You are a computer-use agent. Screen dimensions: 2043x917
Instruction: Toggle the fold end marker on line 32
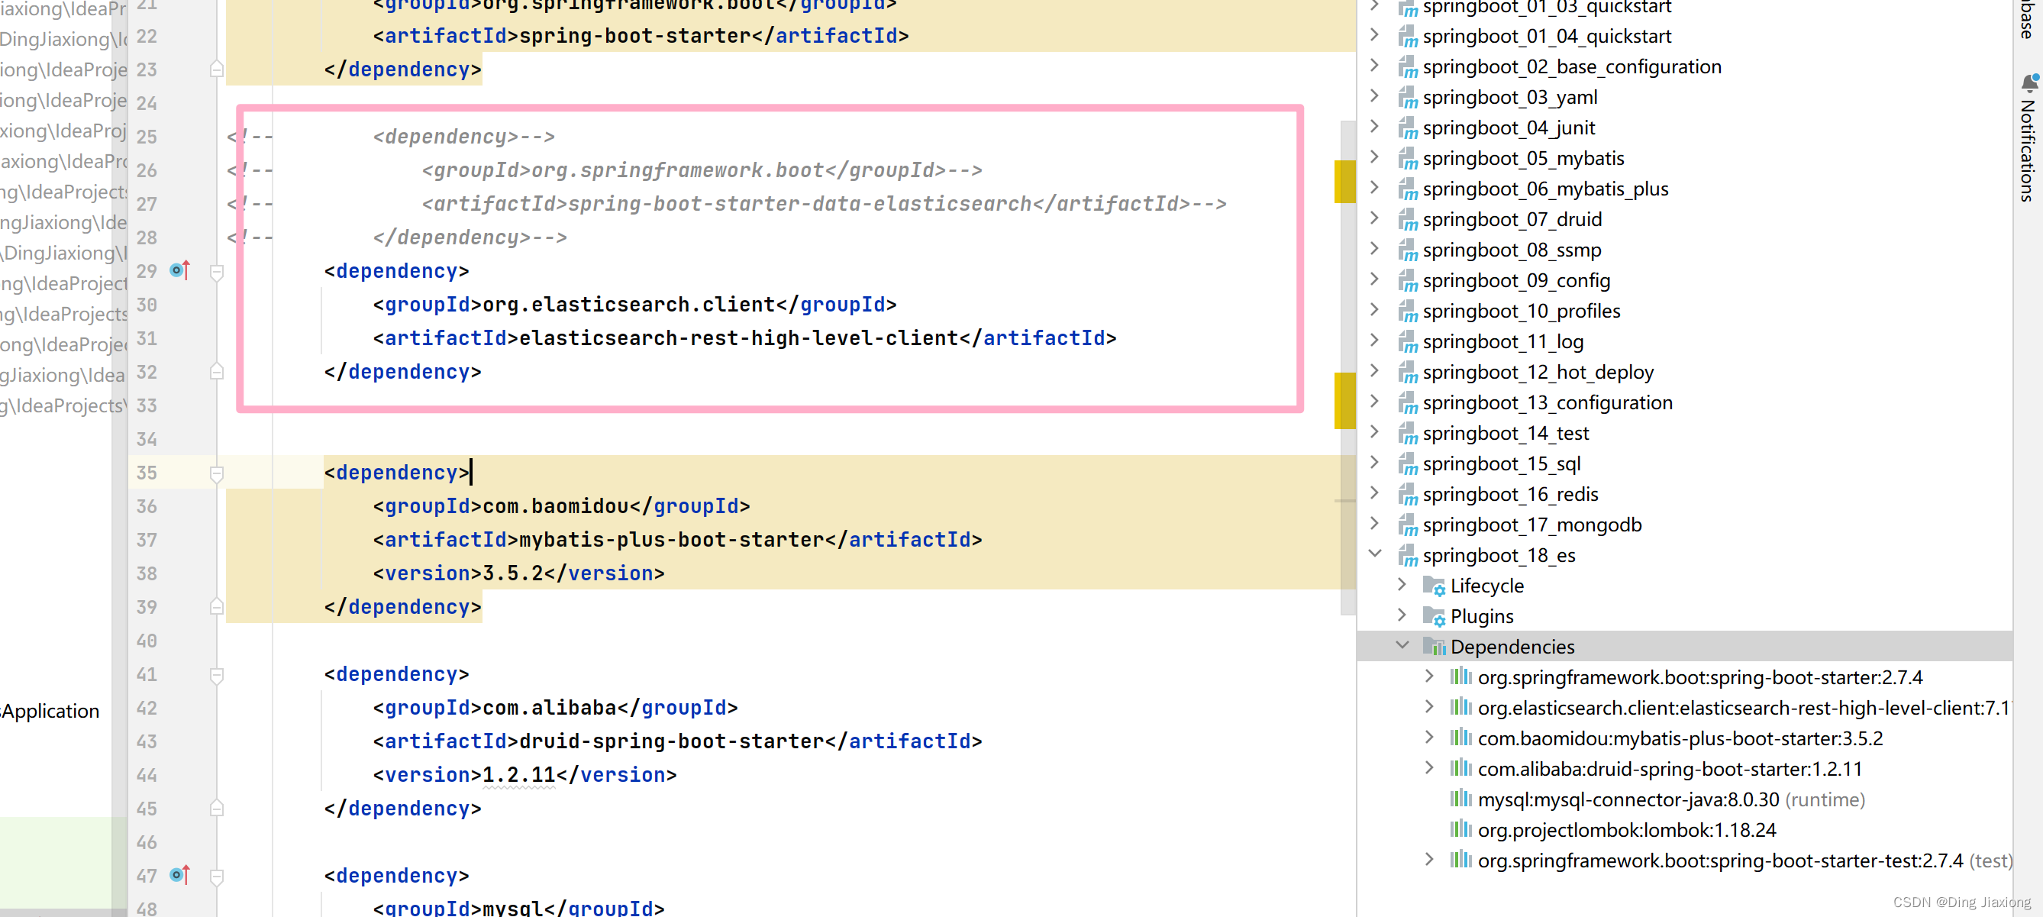click(217, 371)
